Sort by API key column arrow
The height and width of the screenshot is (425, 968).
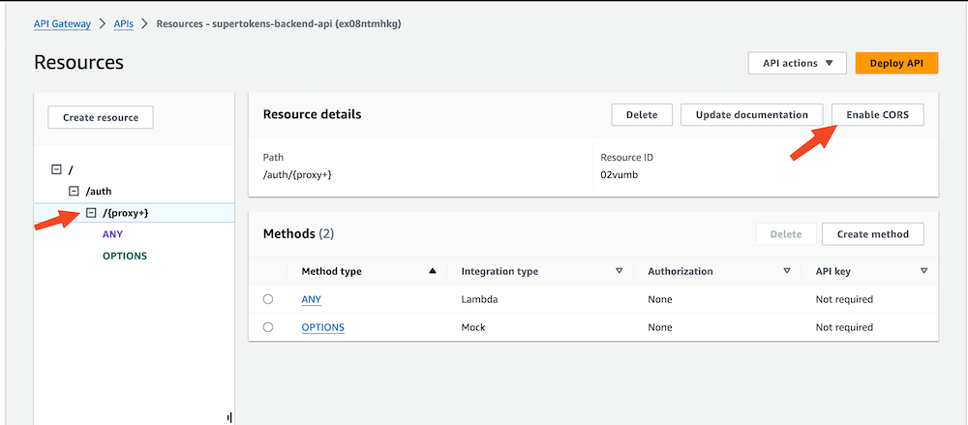coord(924,271)
